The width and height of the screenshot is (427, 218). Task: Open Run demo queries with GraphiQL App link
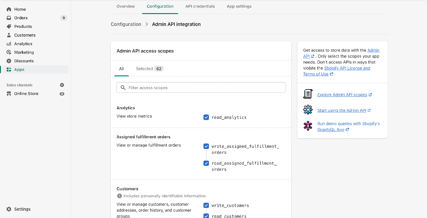click(x=349, y=127)
